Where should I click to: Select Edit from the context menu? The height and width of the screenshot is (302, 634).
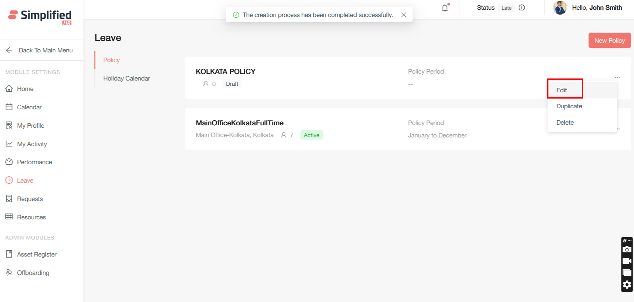click(x=562, y=90)
